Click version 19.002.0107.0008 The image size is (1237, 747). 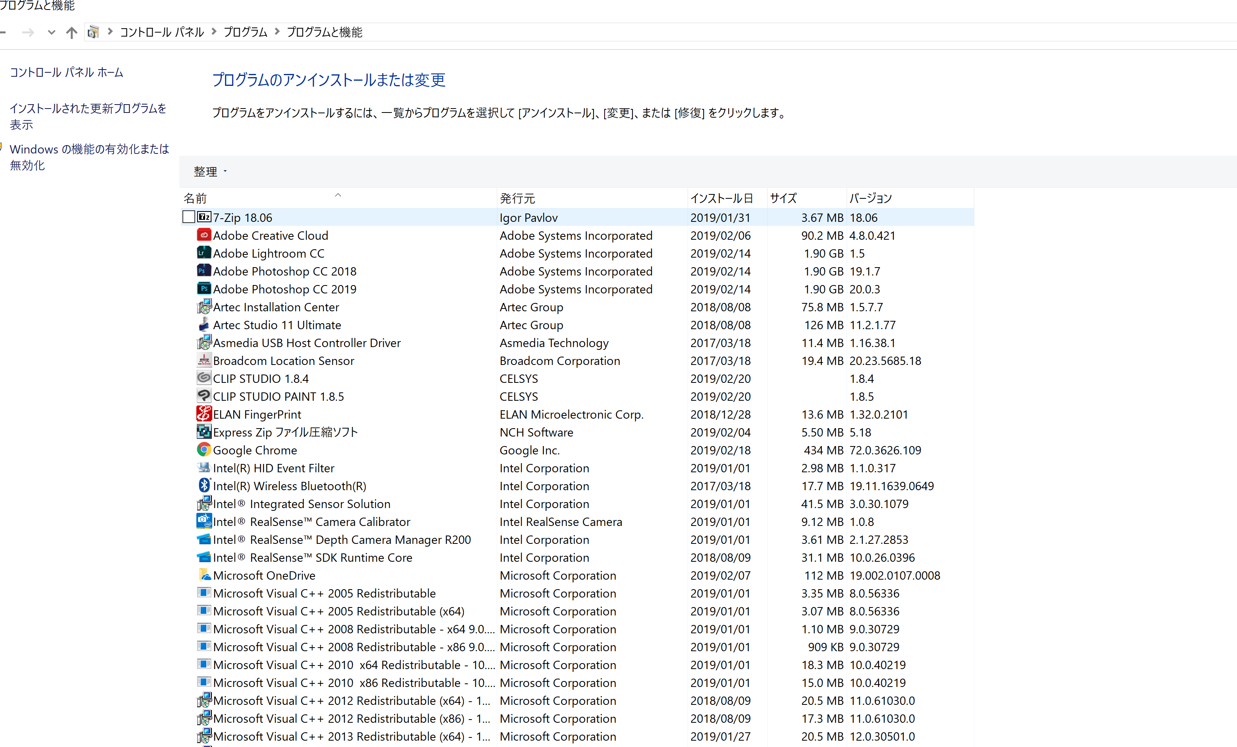pyautogui.click(x=895, y=576)
